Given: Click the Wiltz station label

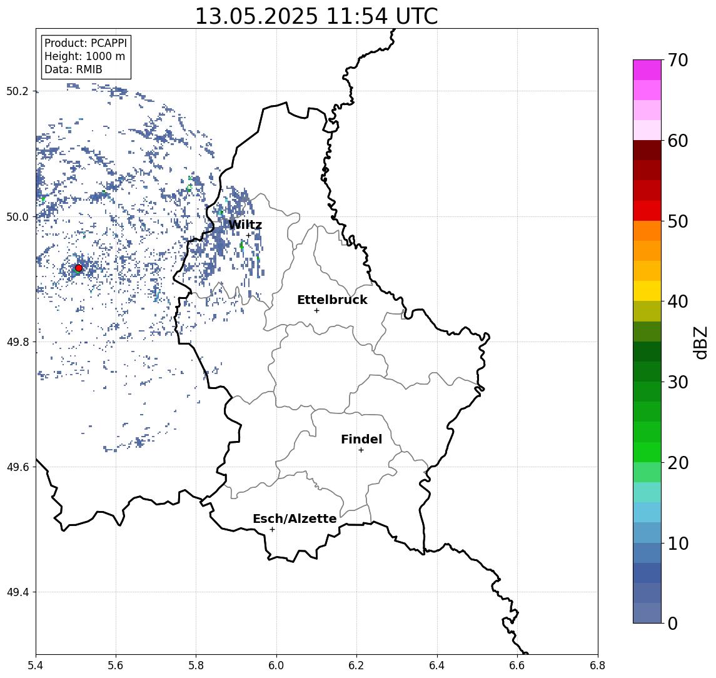Looking at the screenshot, I should coord(245,225).
